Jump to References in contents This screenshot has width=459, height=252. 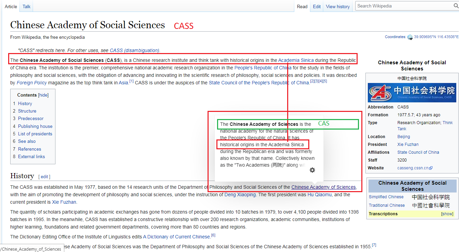point(29,149)
